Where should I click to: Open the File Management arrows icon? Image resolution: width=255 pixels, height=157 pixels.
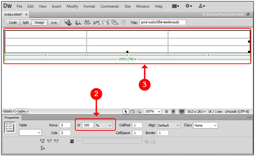(87, 22)
